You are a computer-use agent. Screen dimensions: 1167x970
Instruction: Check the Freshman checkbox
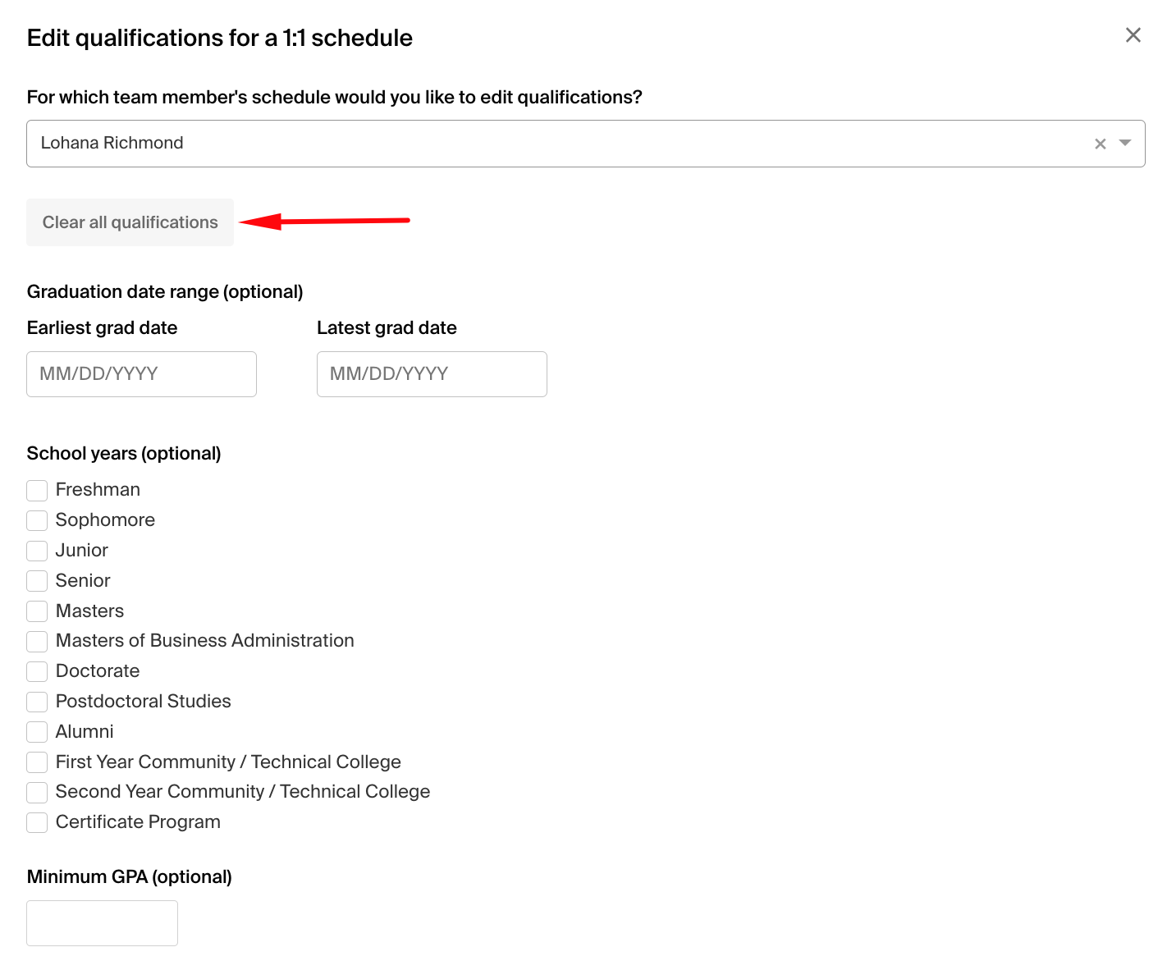pyautogui.click(x=37, y=490)
